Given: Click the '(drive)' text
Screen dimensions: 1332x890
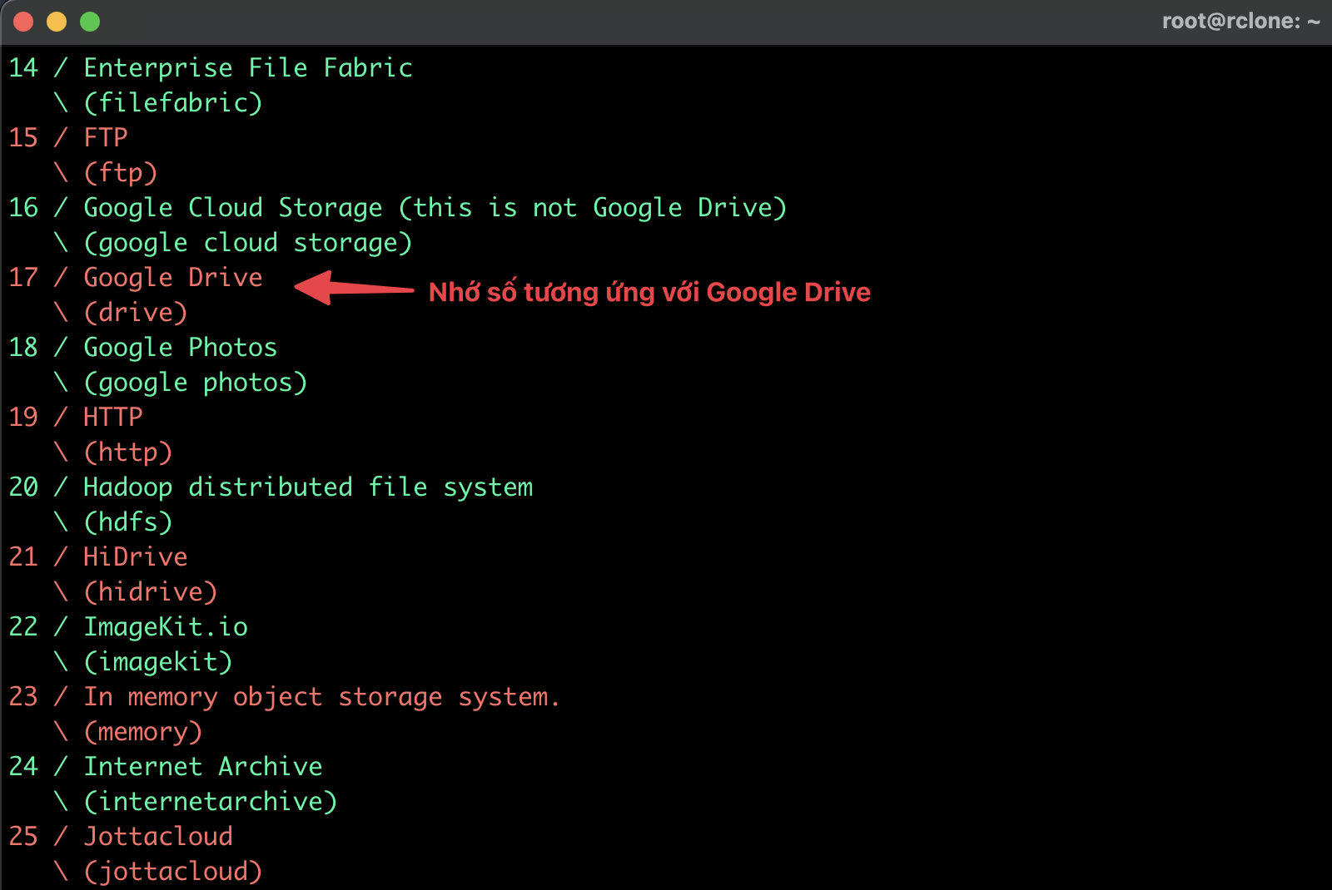Looking at the screenshot, I should 136,313.
